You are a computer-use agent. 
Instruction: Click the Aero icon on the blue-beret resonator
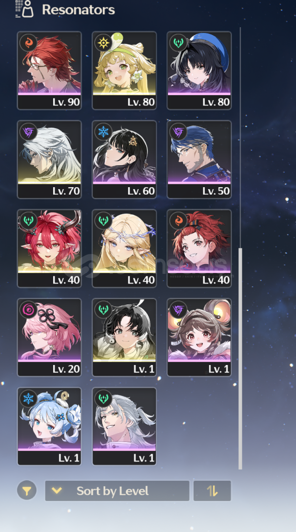click(178, 43)
